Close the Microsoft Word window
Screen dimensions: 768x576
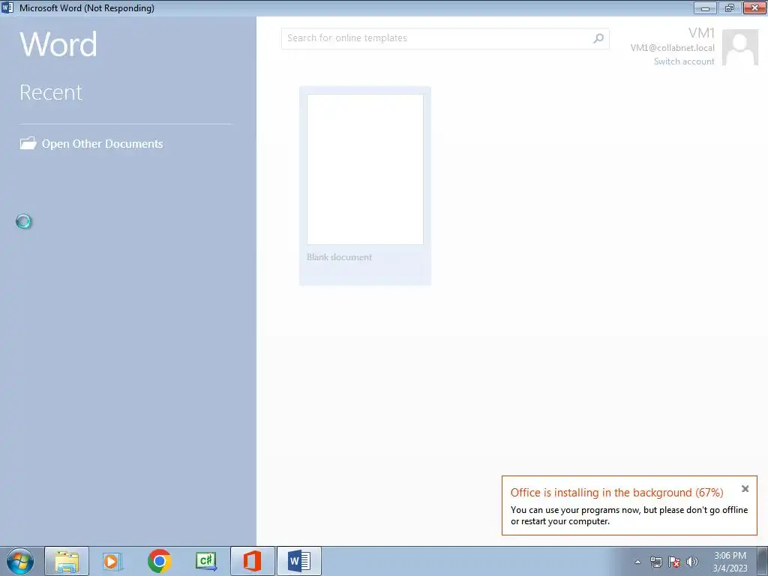point(754,7)
